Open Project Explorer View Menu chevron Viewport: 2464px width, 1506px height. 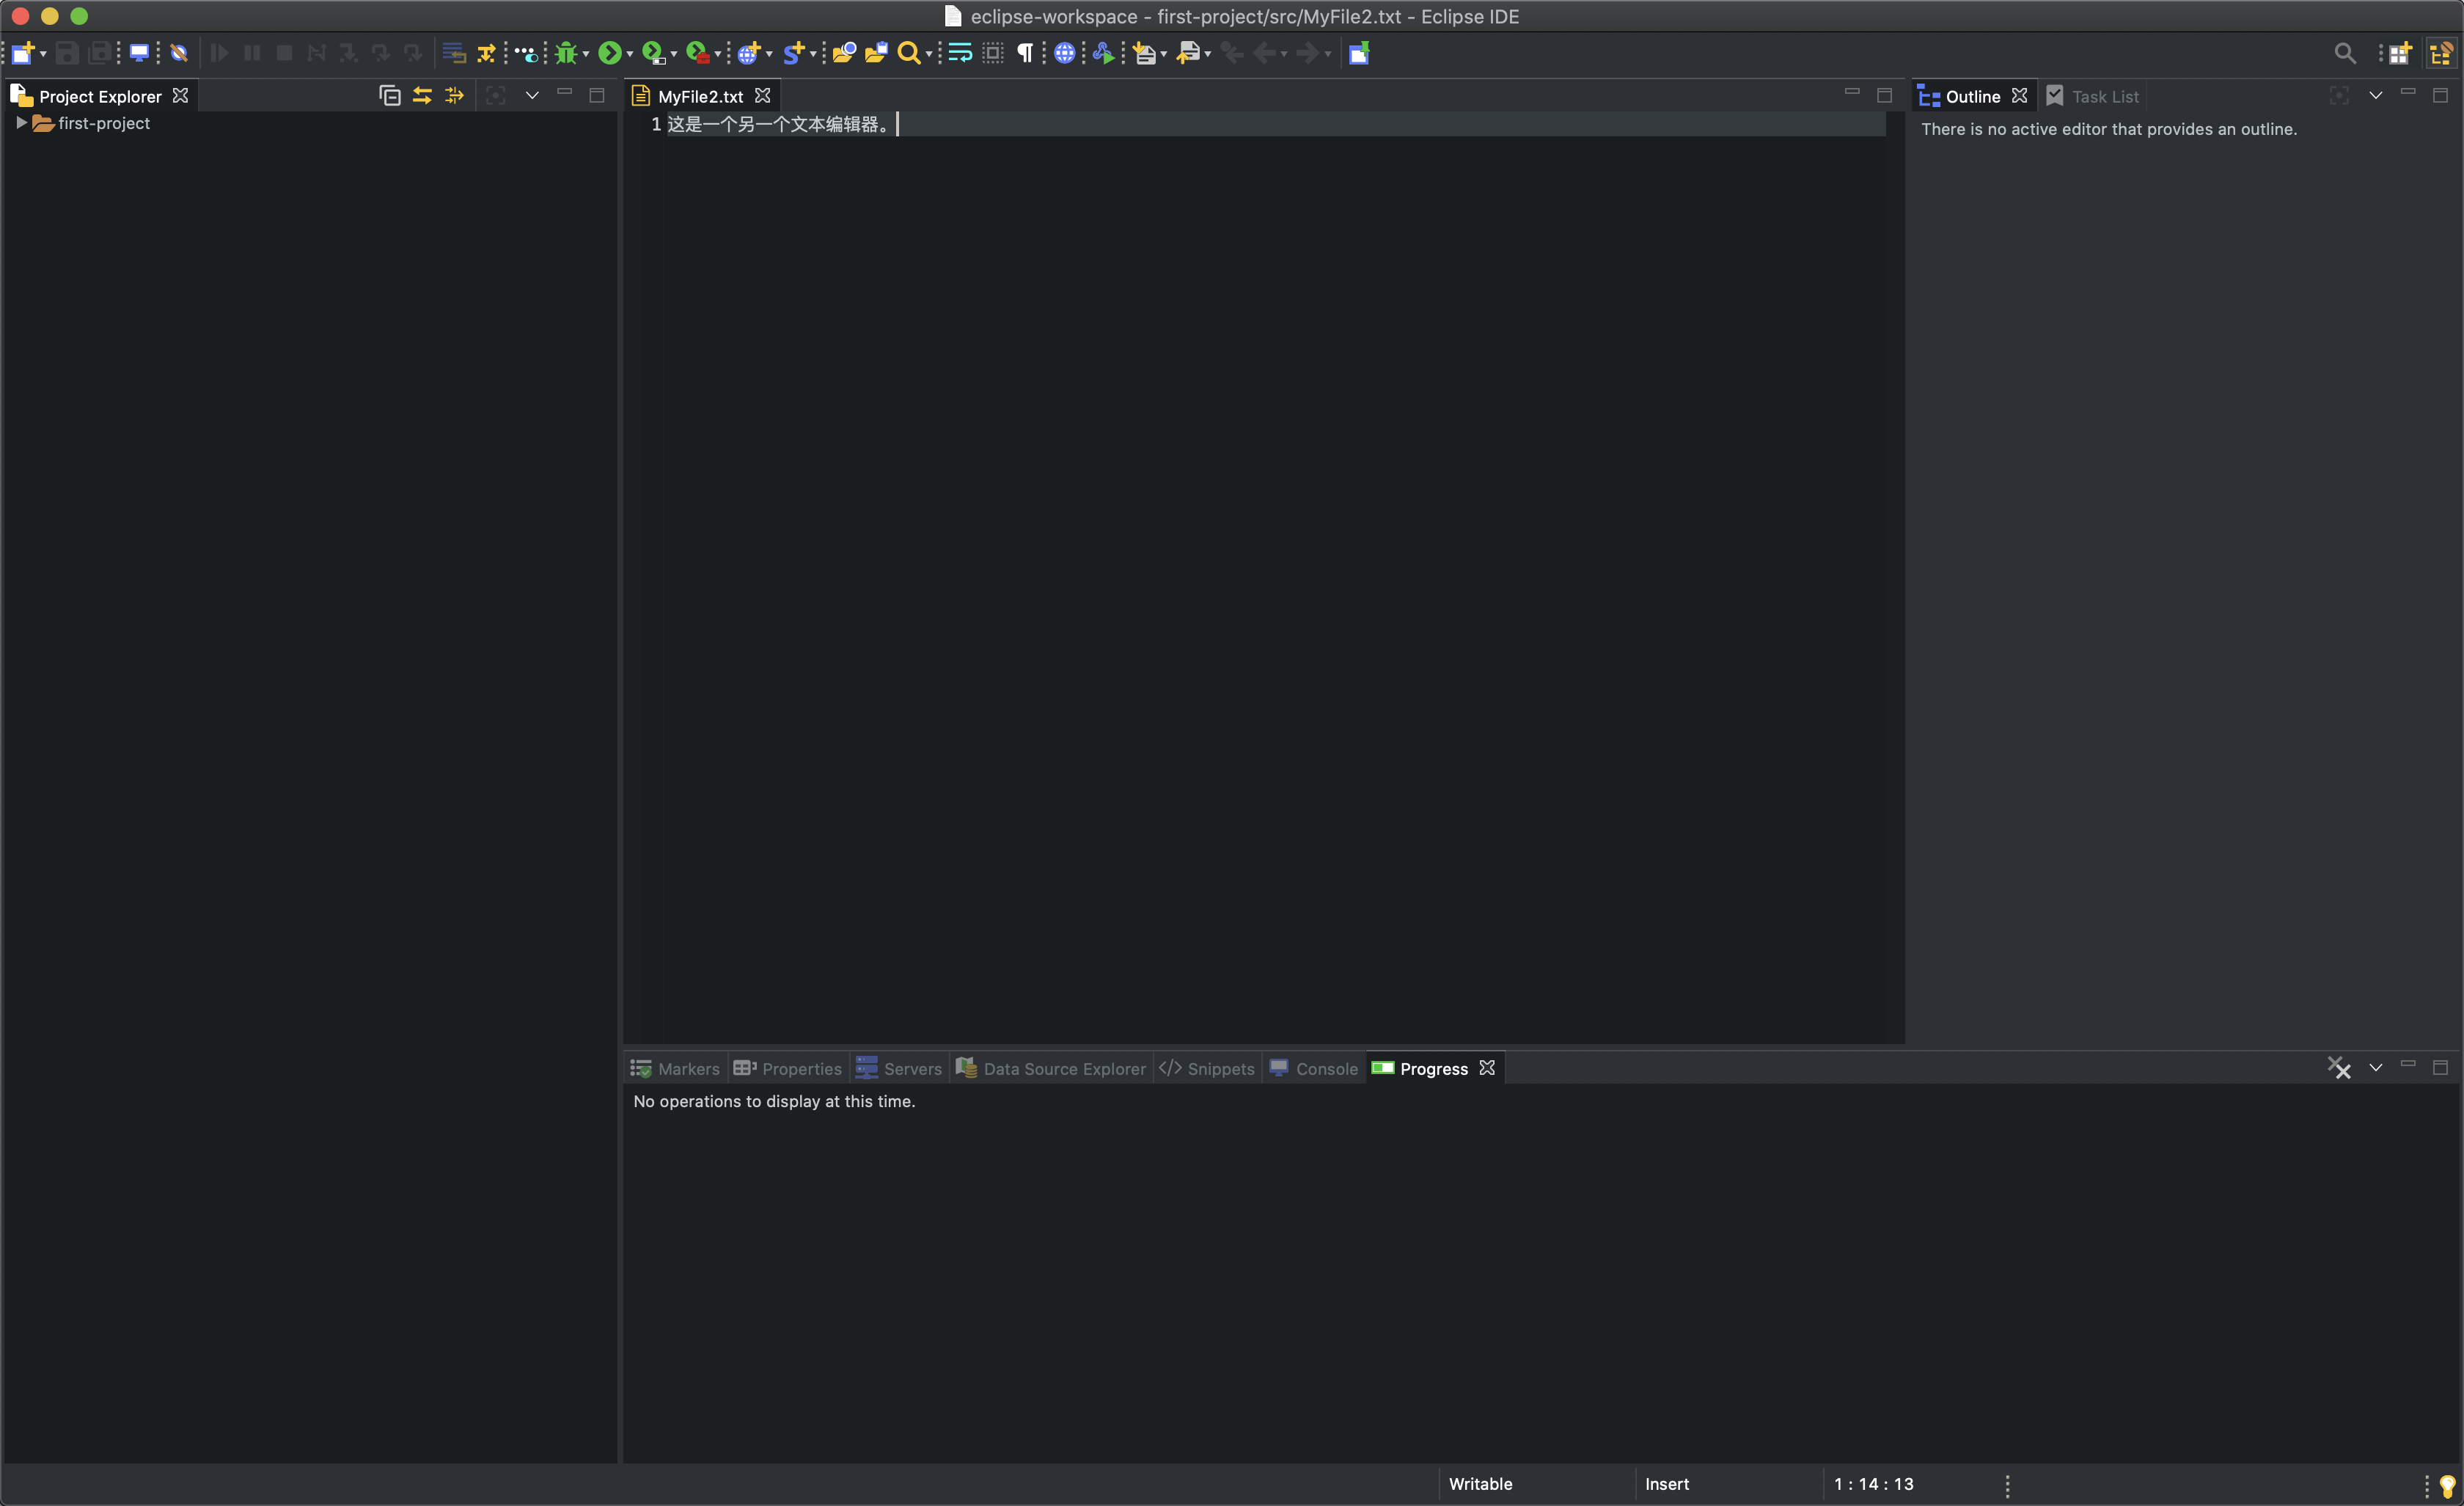532,95
